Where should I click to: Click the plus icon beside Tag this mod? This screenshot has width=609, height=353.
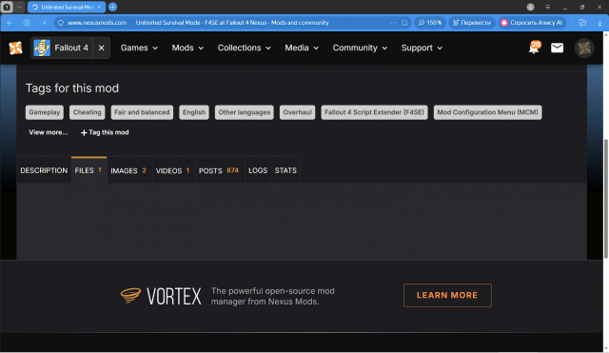[84, 133]
